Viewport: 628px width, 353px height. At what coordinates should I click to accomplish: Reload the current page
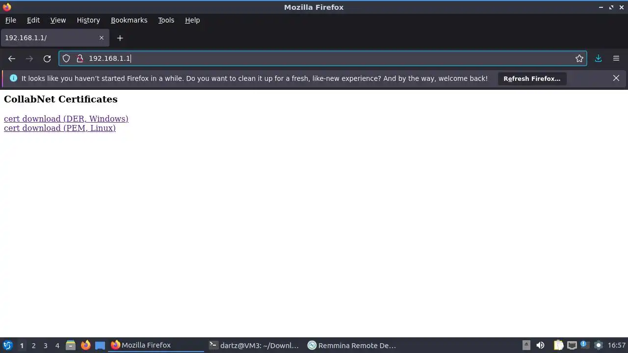click(x=47, y=58)
